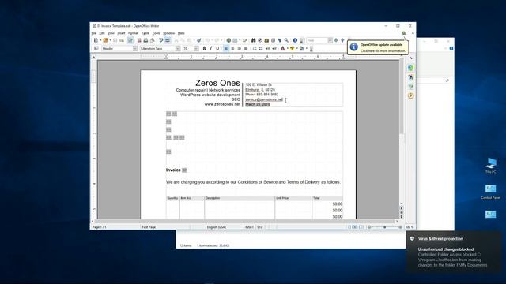
Task: Click update available icon in menu bar
Action: coord(403,33)
